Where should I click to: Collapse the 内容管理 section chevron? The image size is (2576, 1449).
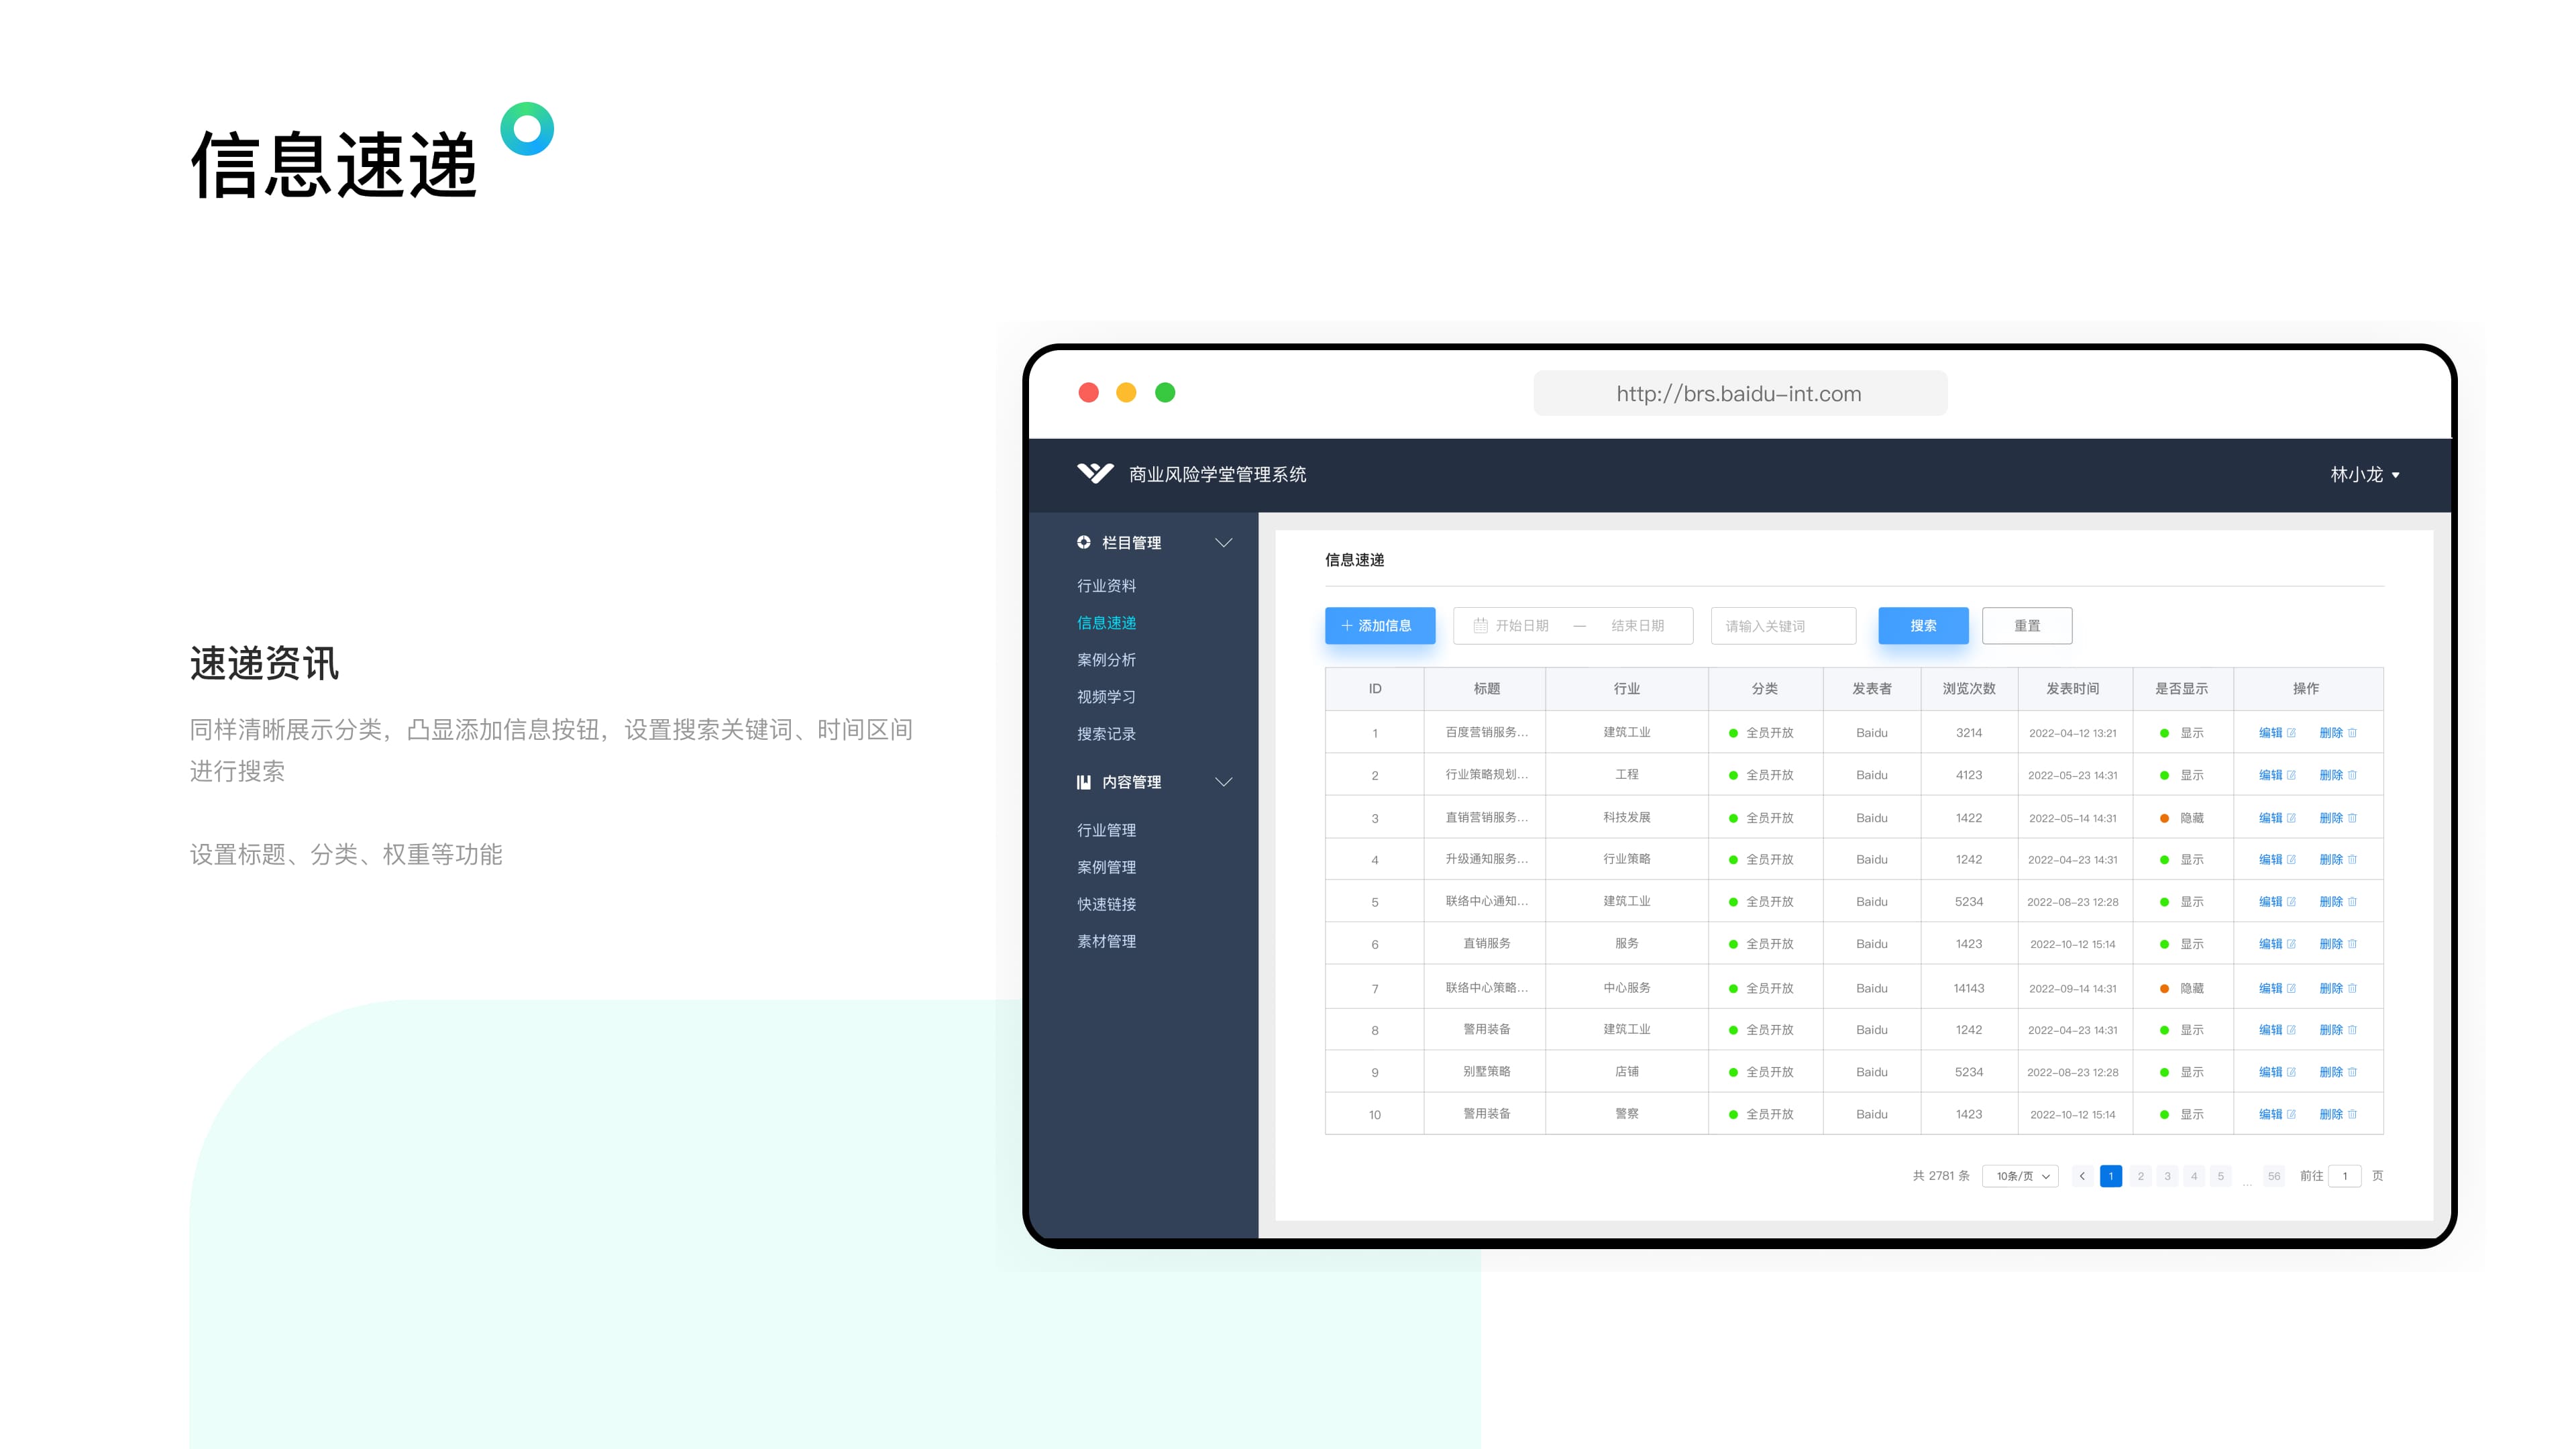point(1223,782)
